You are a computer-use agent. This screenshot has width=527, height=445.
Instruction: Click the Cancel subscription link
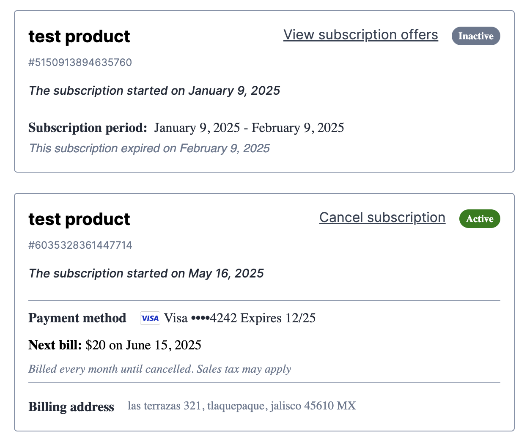tap(382, 217)
